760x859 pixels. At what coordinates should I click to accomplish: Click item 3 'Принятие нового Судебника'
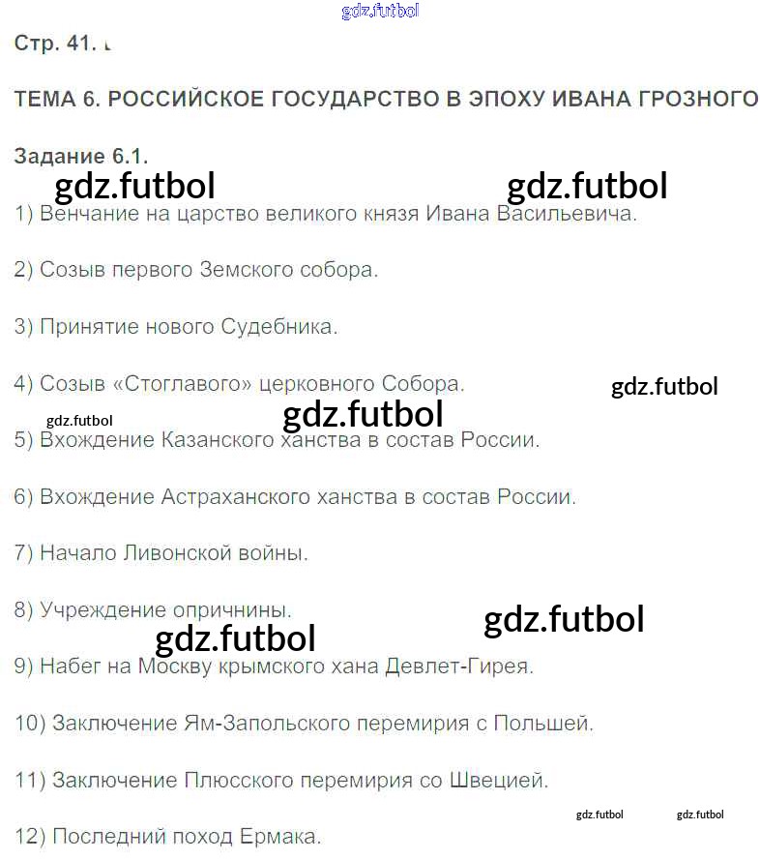coord(176,327)
